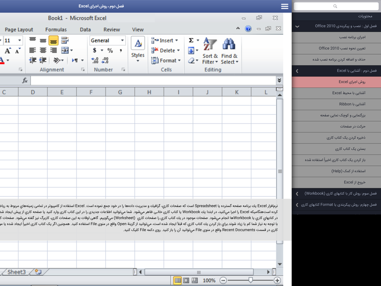Click the formula bar input
Screen dimensions: 381x286
coord(153,80)
